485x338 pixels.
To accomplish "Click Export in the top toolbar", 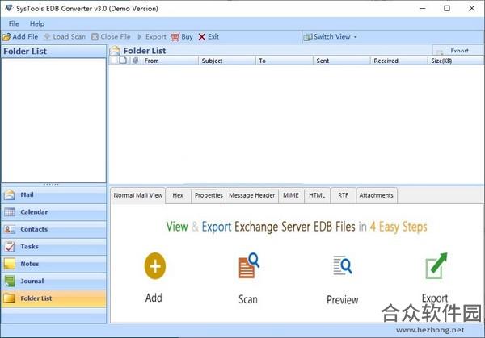I will 152,37.
